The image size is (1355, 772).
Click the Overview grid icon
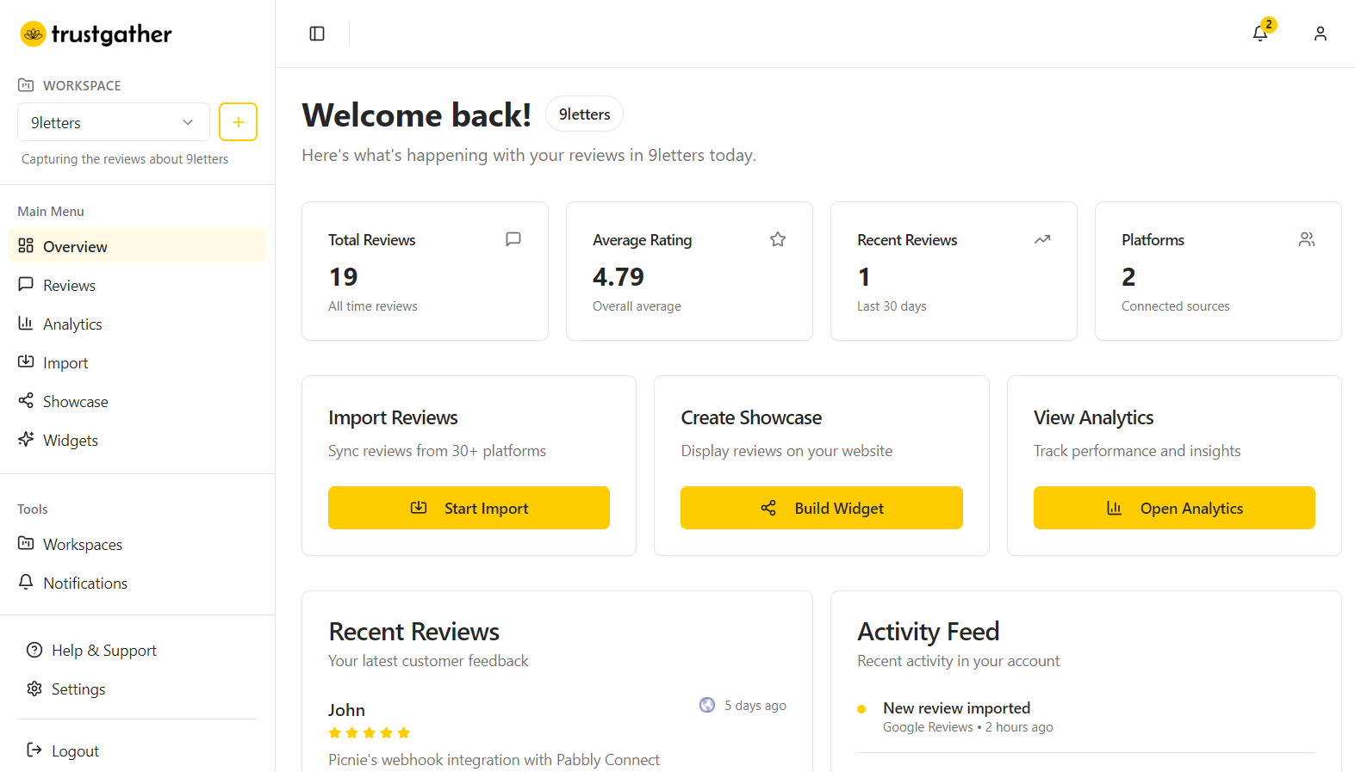[26, 245]
